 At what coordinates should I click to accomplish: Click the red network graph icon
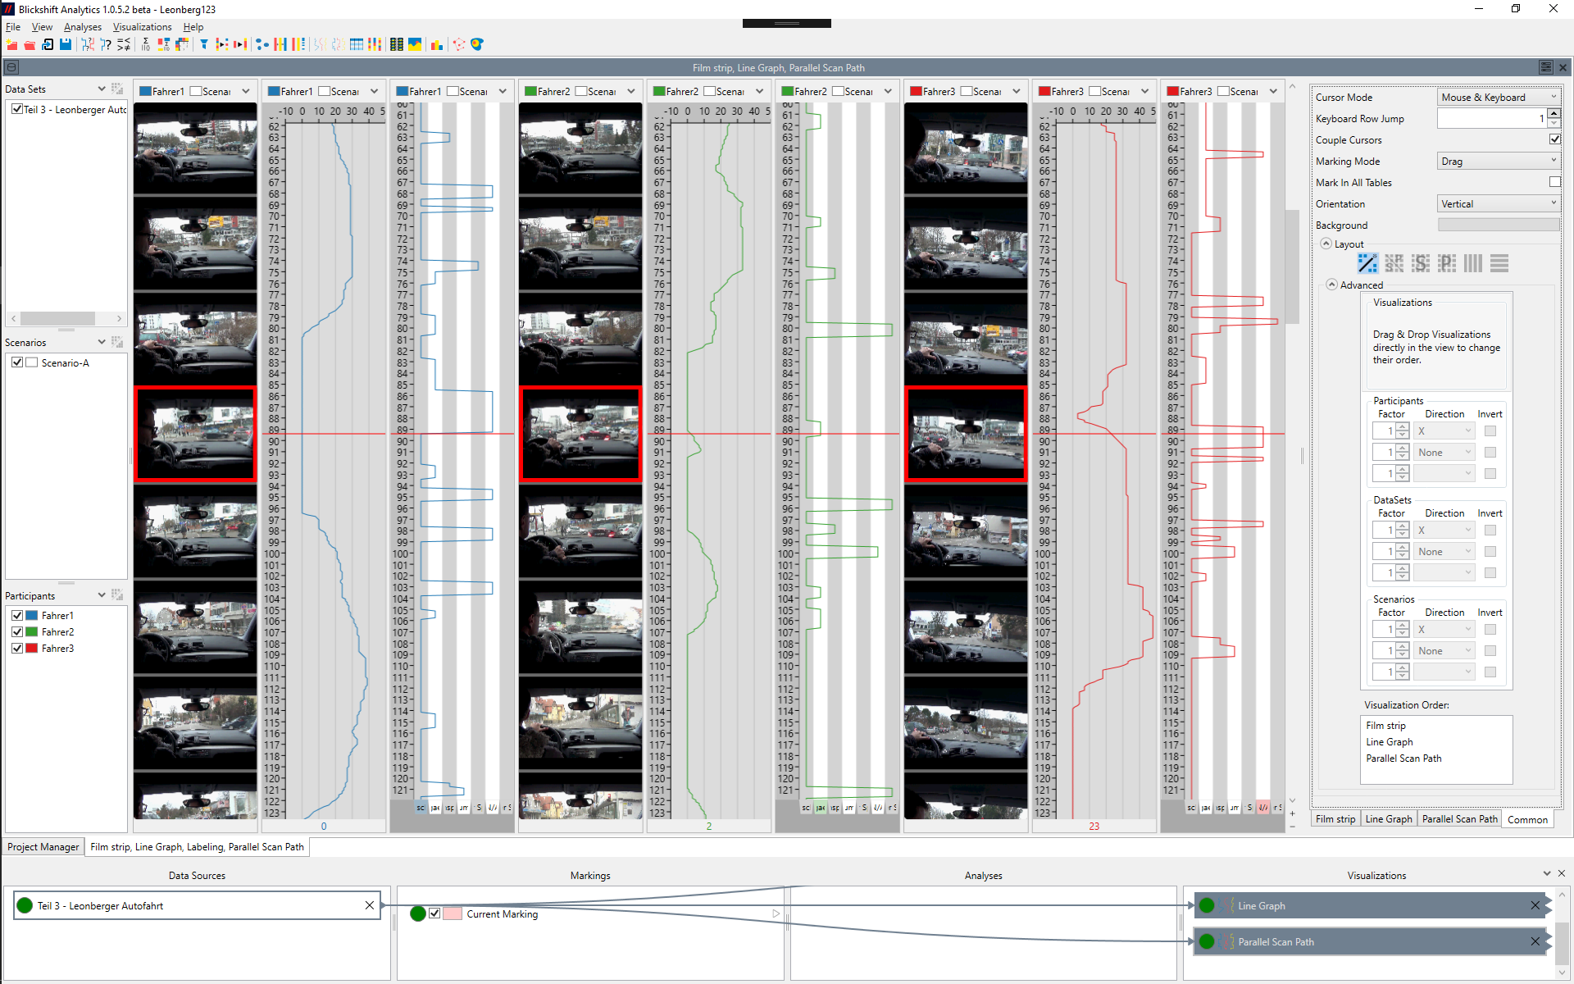pos(459,44)
